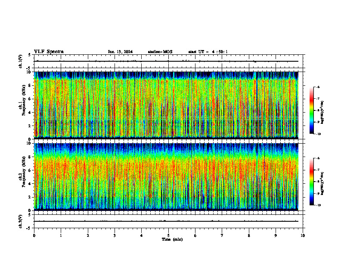Image resolution: width=341 pixels, height=264 pixels.
Task: Click the "VLF Spectra" plot title
Action: pos(49,52)
